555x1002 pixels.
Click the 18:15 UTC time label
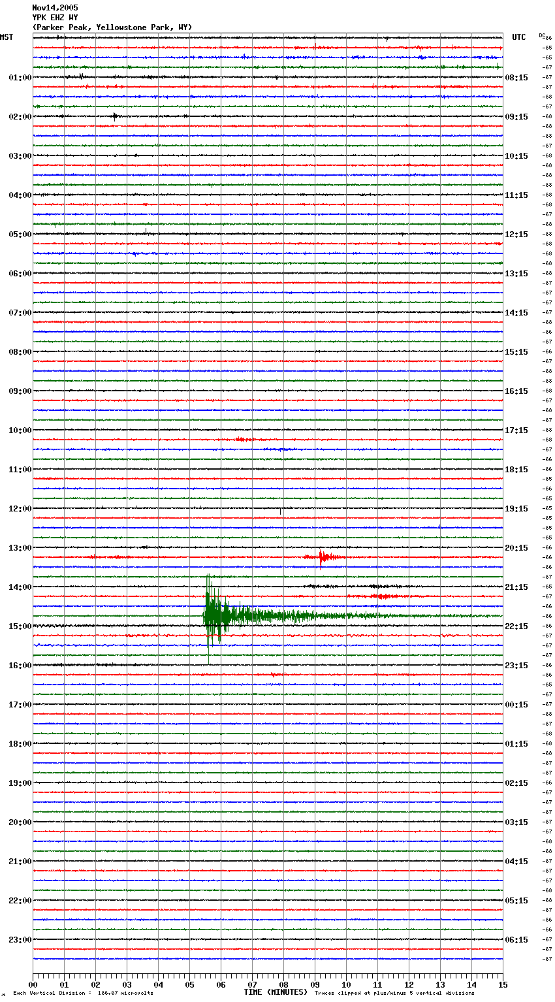coord(516,470)
